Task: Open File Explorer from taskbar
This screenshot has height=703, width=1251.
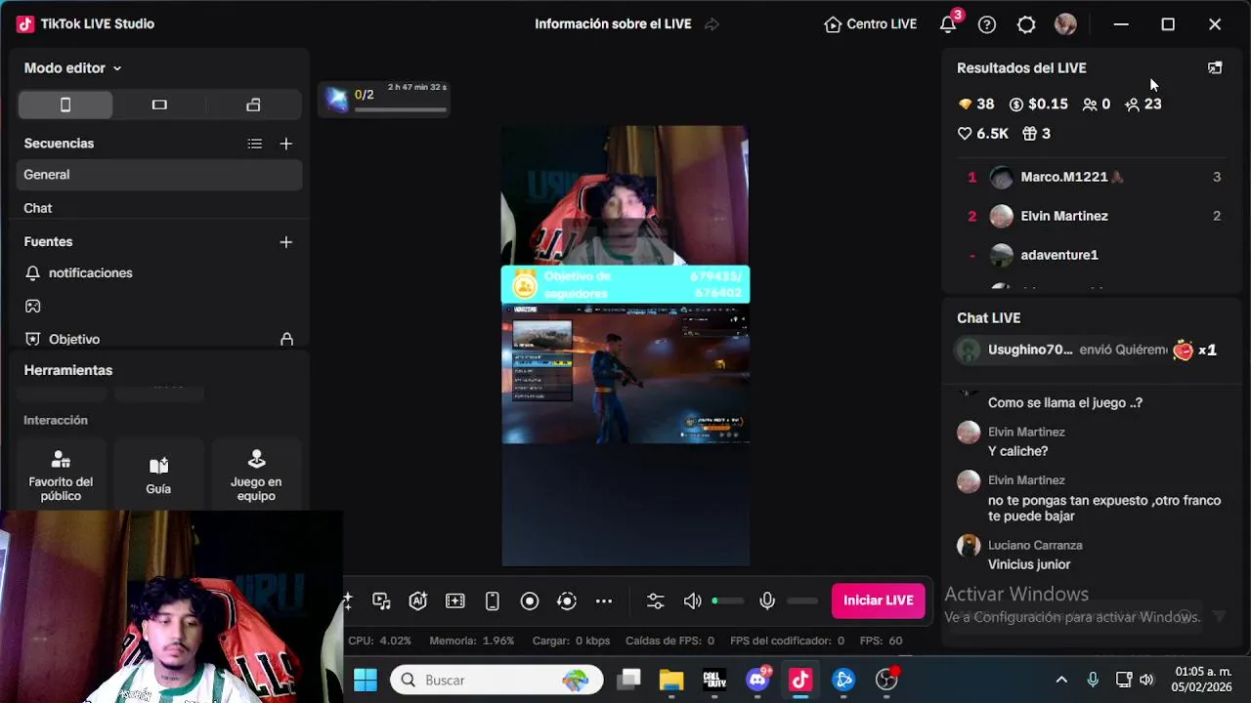Action: 671,680
